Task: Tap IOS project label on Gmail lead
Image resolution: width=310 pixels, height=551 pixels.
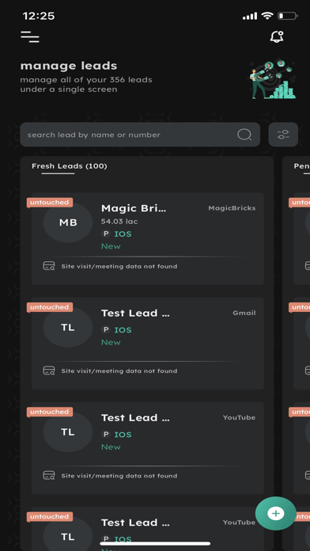Action: tap(123, 329)
